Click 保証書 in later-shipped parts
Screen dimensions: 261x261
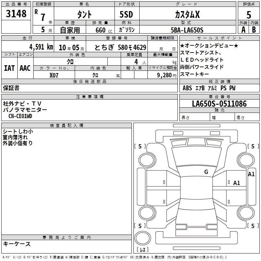point(11,88)
